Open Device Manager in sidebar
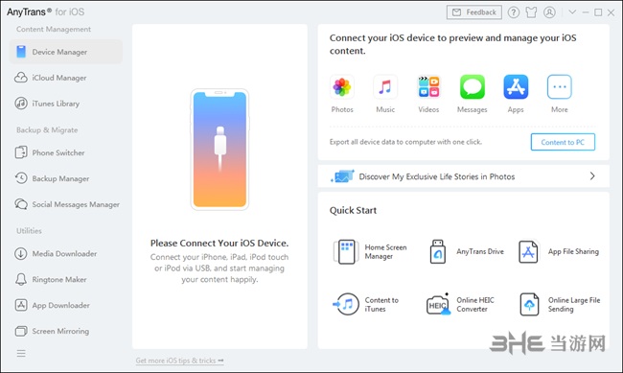Screen dimensions: 623x373 (x=66, y=52)
